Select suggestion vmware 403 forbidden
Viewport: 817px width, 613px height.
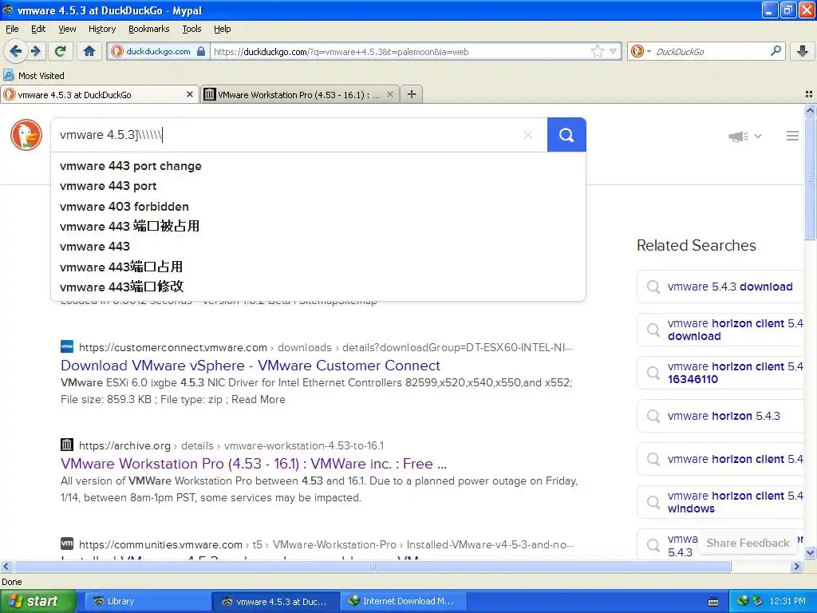(x=318, y=207)
